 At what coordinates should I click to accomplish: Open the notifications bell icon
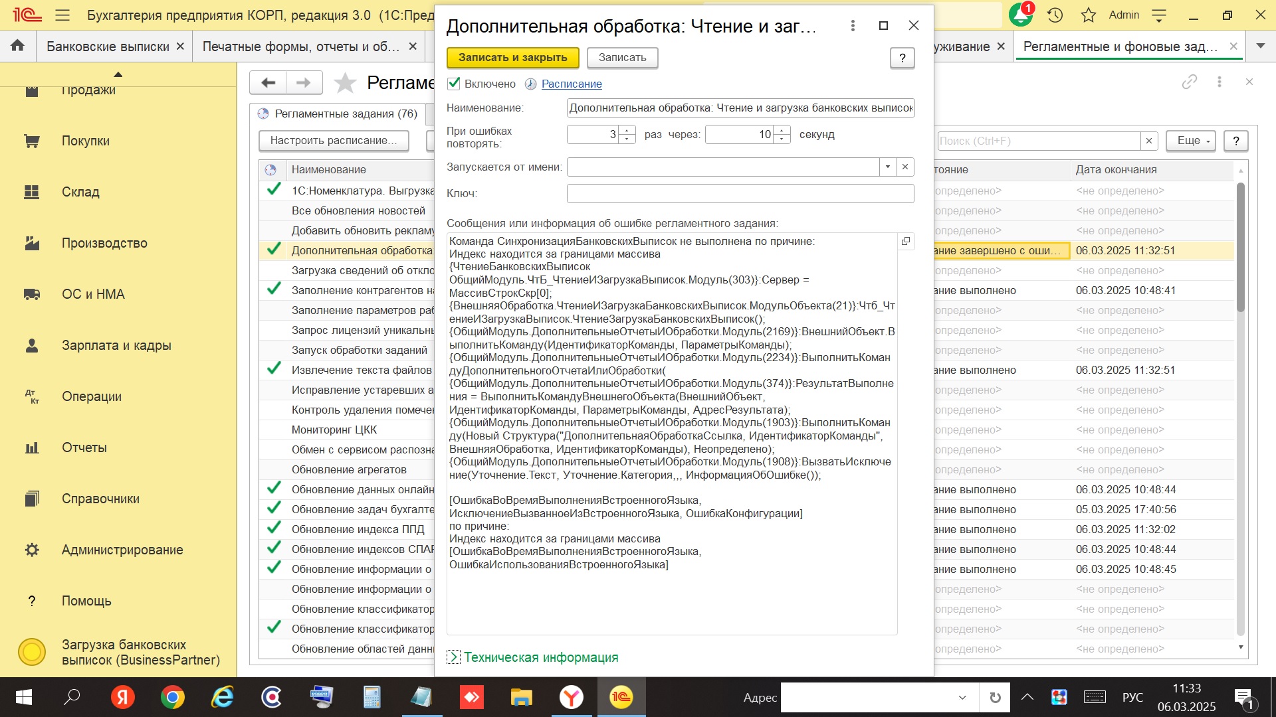coord(1020,15)
